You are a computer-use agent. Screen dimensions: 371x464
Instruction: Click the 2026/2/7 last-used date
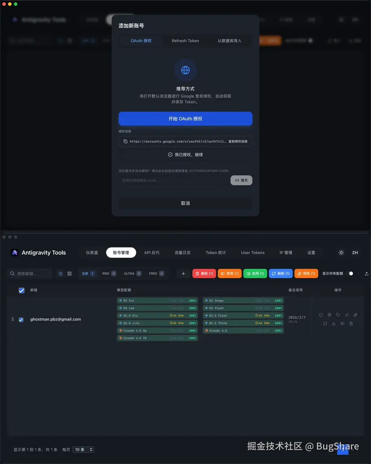297,317
